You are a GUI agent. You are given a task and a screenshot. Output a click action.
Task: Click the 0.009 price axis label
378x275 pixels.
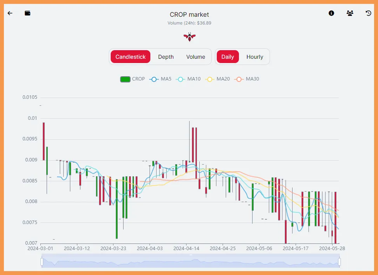click(31, 160)
